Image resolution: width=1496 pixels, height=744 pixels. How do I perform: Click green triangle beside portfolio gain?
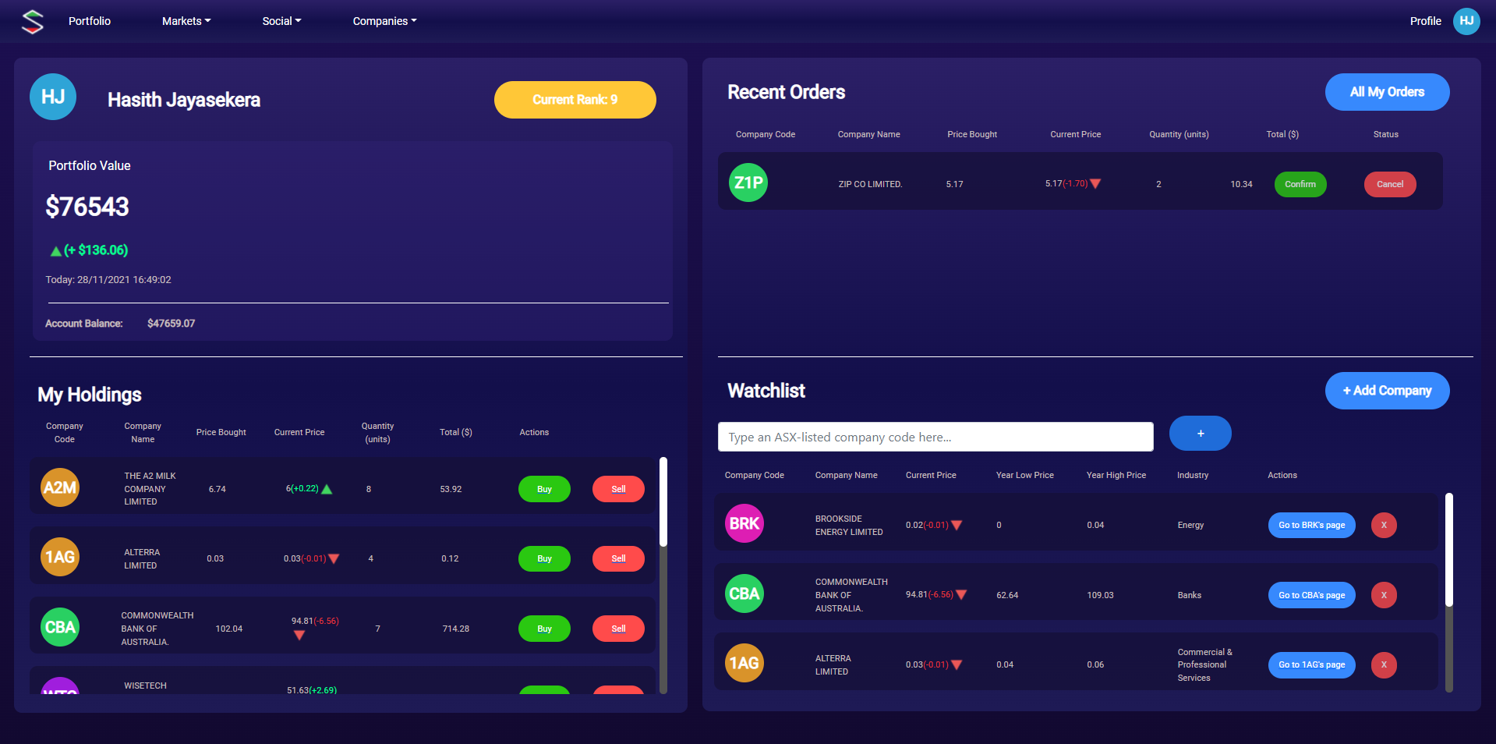click(55, 251)
